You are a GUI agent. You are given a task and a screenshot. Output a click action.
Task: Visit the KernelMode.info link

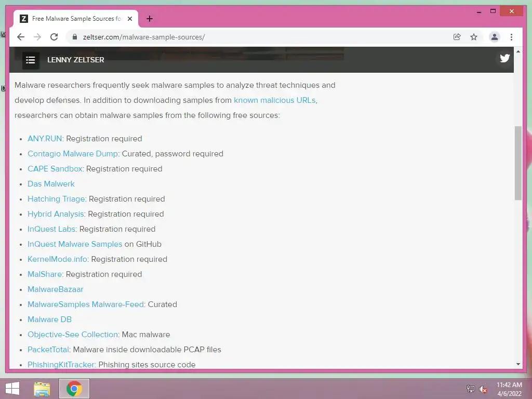57,259
